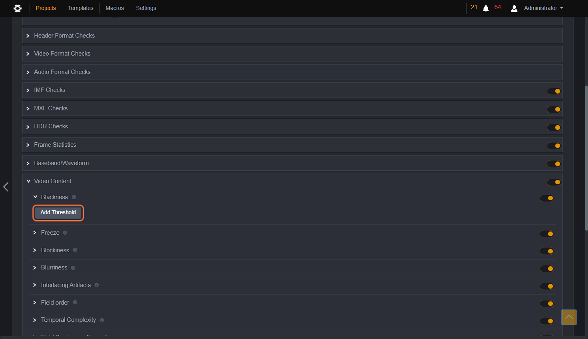Click the Temporal Complexity info icon
This screenshot has height=339, width=588.
102,320
